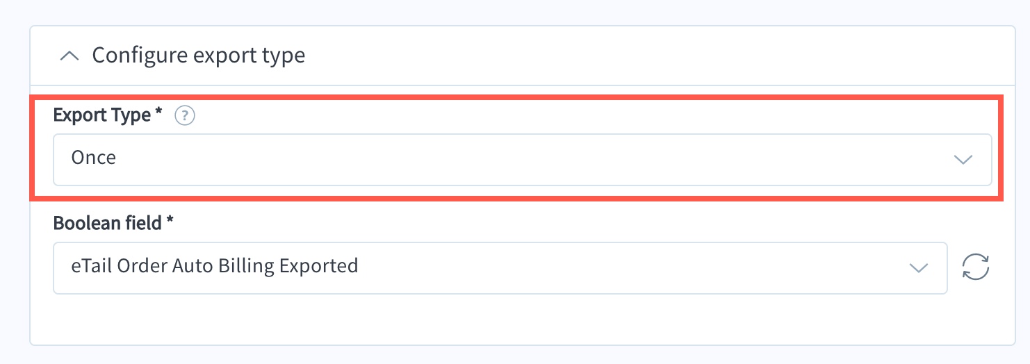Open the Export Type dropdown showing Once

click(x=522, y=160)
